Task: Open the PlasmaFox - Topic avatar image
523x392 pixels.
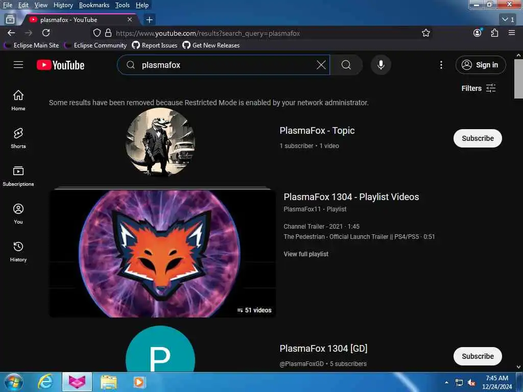Action: (x=160, y=142)
